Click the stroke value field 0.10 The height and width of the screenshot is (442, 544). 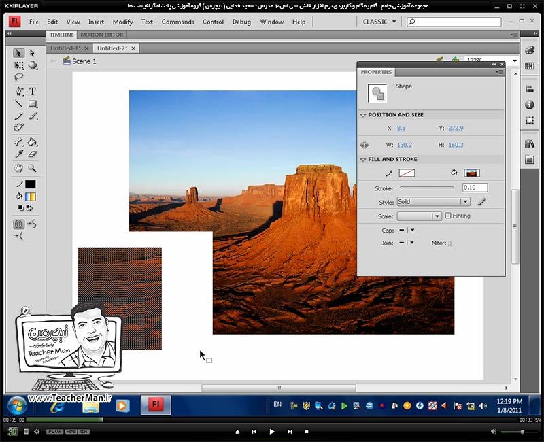coord(475,188)
